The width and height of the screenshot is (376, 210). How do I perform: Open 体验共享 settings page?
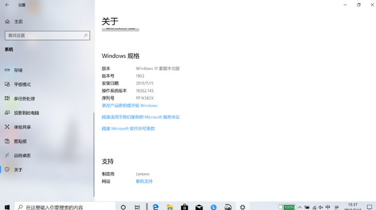click(22, 127)
